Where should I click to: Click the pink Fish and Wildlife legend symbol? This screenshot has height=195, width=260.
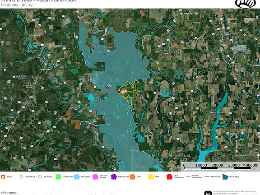click(96, 177)
